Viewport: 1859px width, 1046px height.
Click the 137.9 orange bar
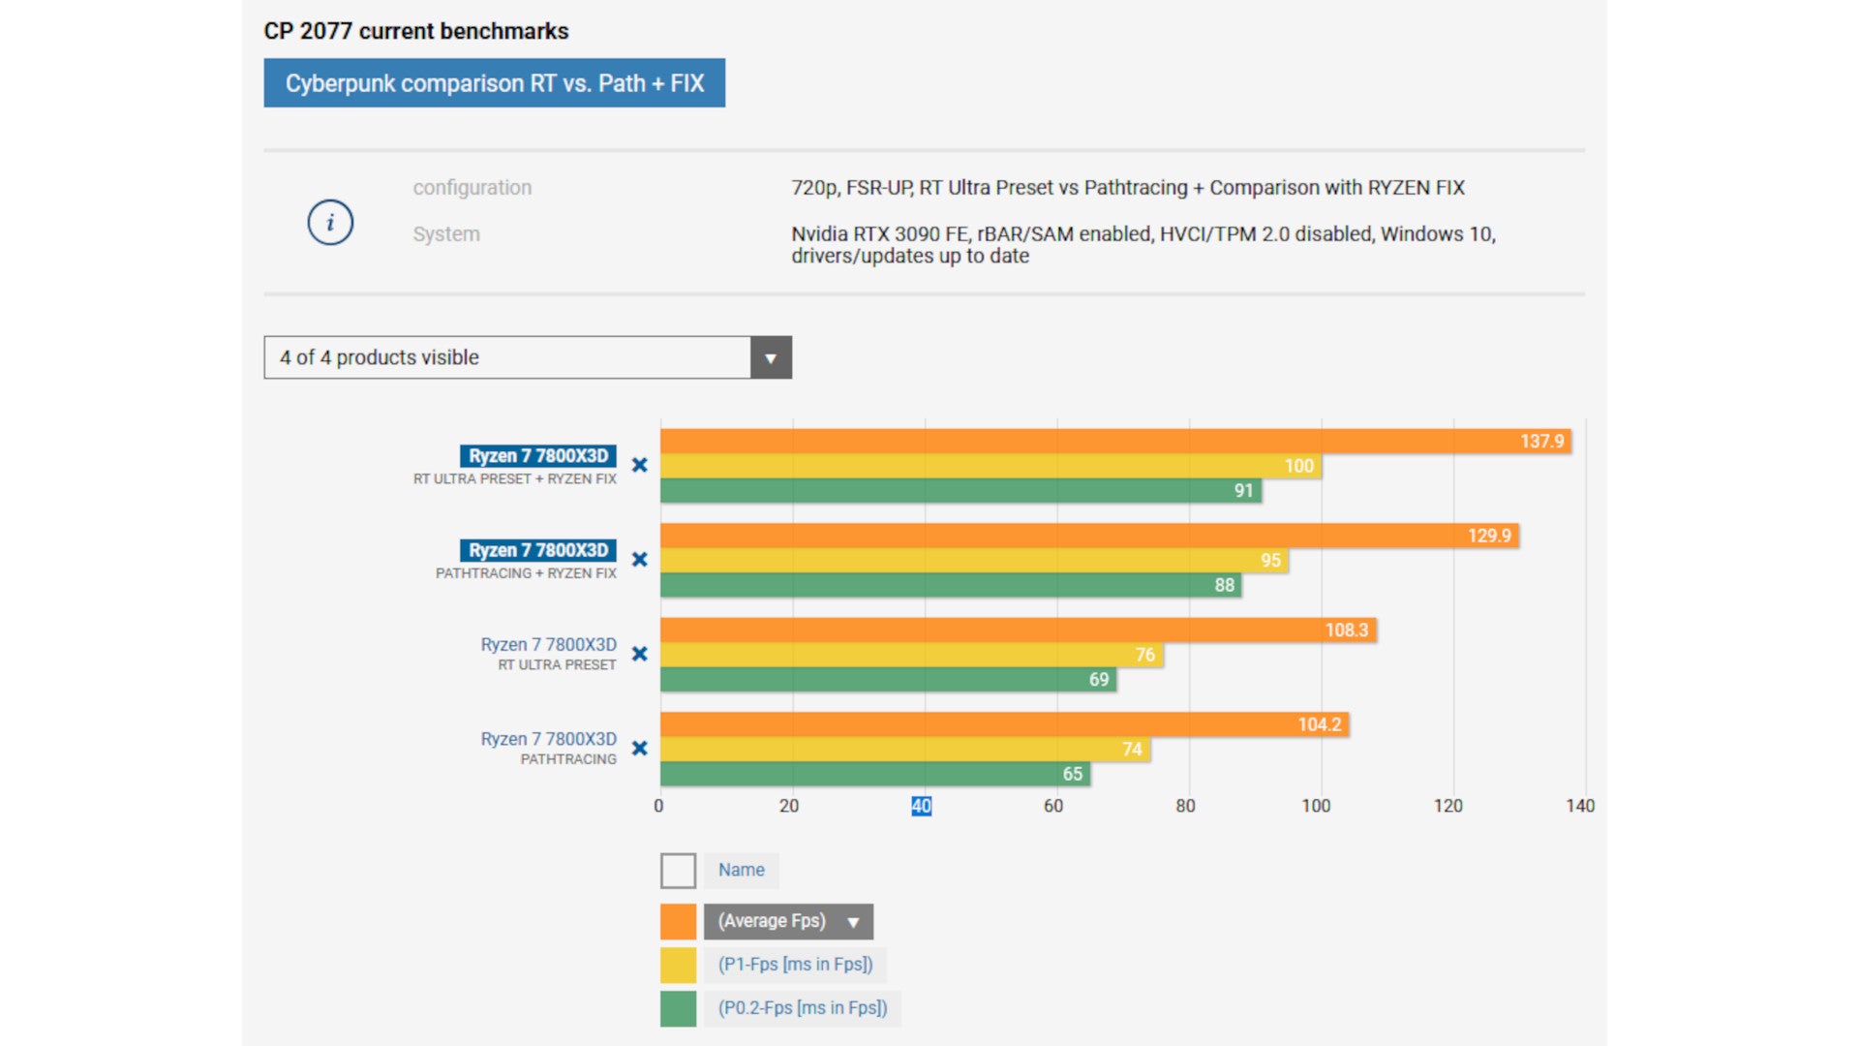point(1115,442)
